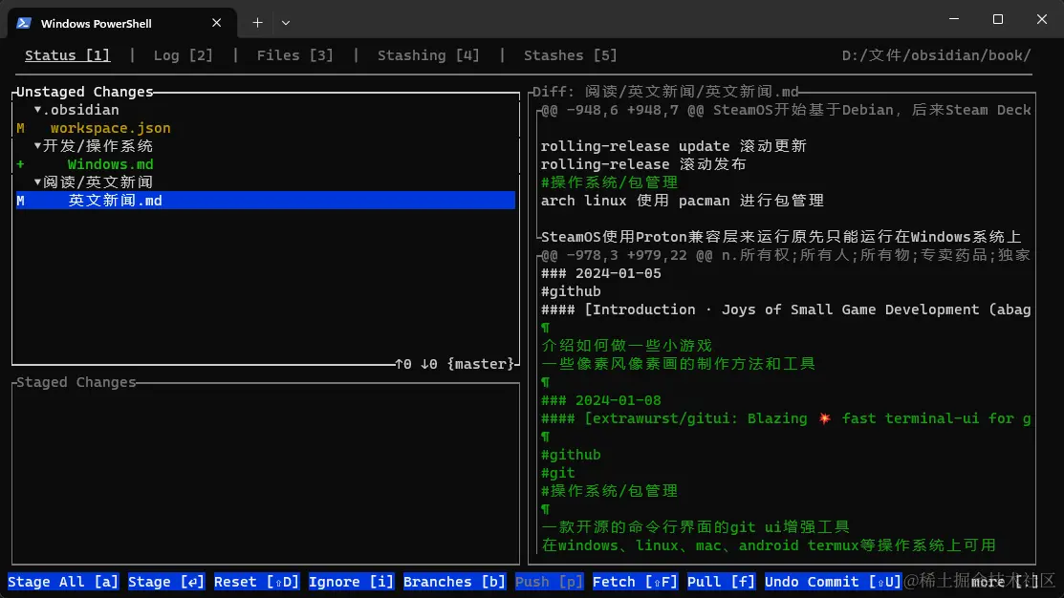Switch to the Log [2] tab

point(184,55)
